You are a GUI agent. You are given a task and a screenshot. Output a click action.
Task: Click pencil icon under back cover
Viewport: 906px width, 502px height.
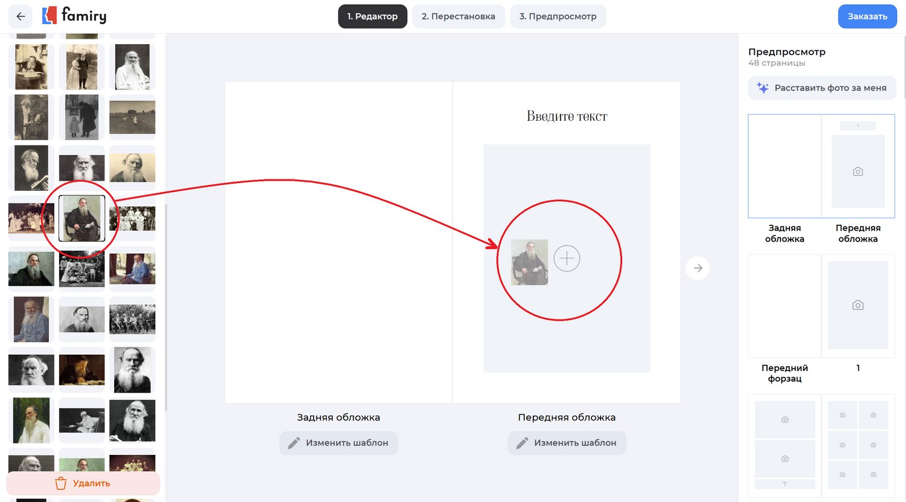point(294,443)
